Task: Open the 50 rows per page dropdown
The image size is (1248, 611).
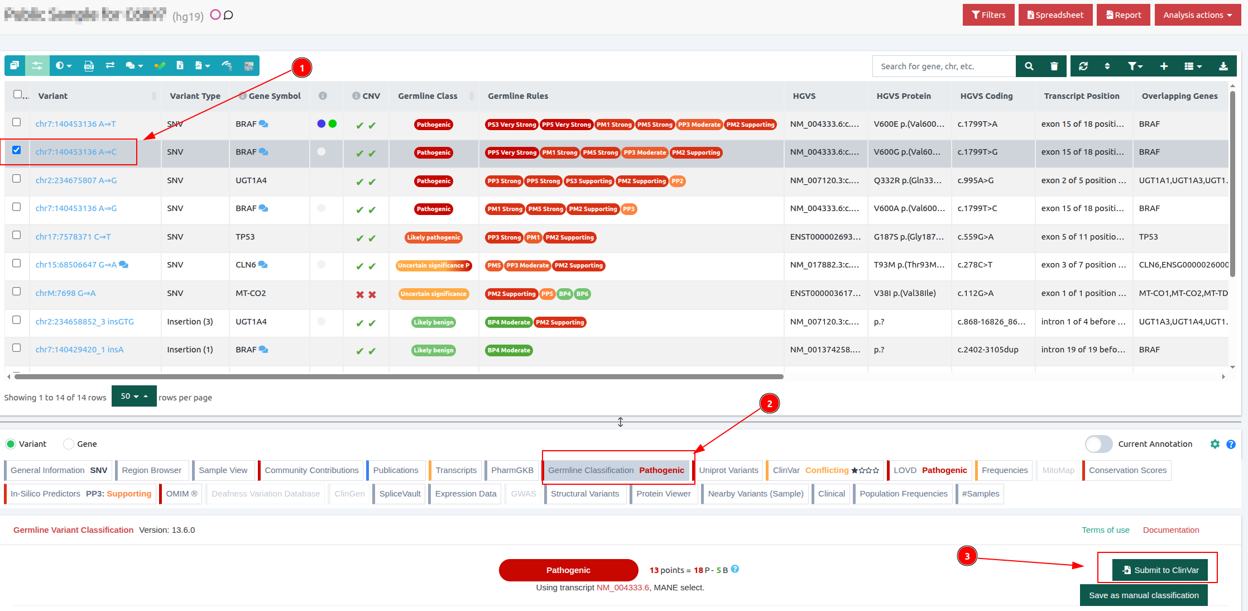Action: tap(134, 397)
